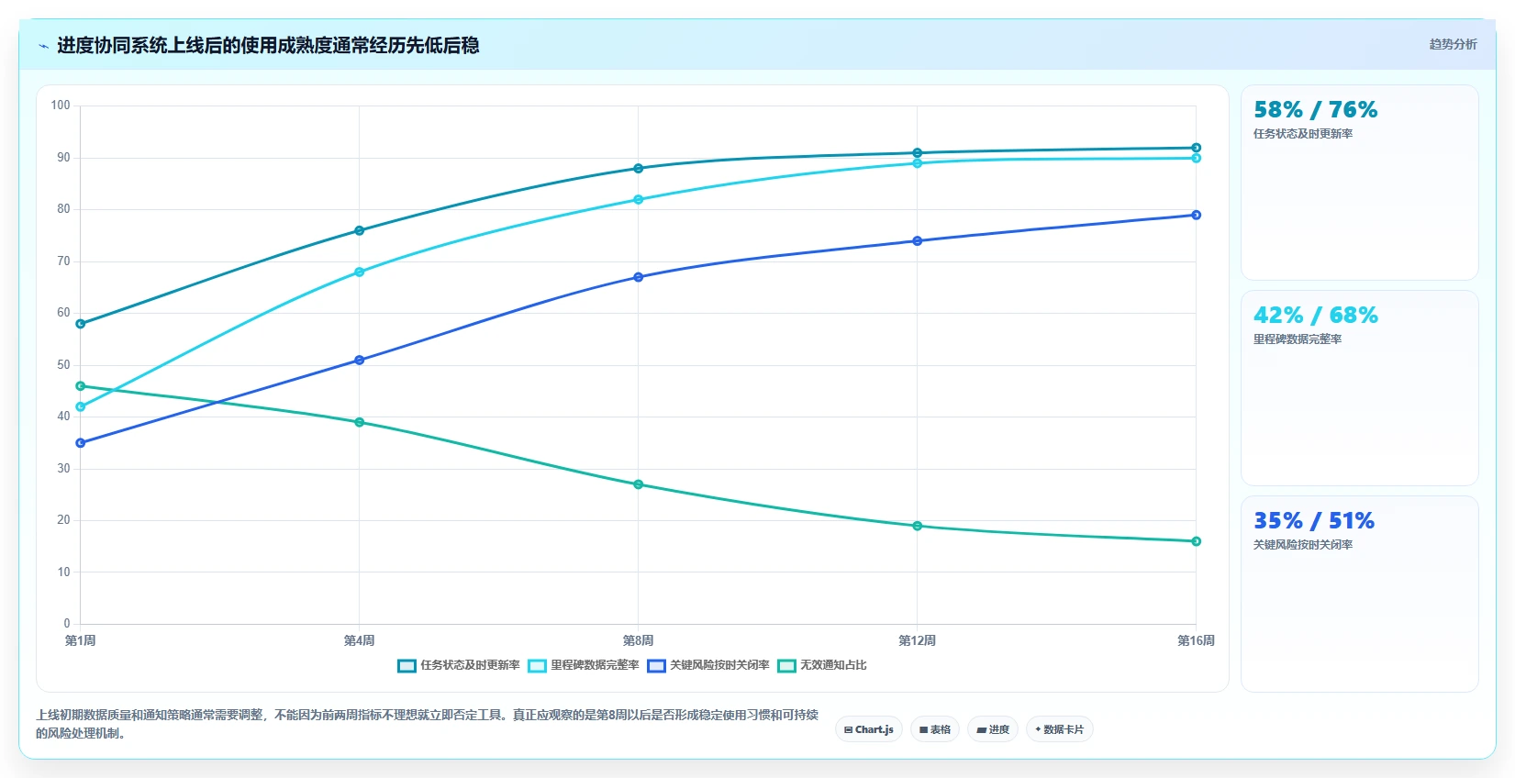Click the 趋势分析 tag in the header
This screenshot has height=778, width=1515.
point(1453,44)
